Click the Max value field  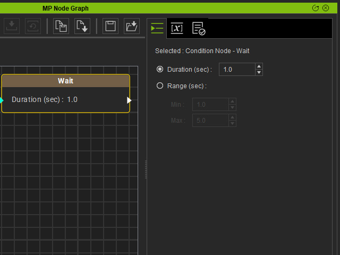click(x=210, y=121)
